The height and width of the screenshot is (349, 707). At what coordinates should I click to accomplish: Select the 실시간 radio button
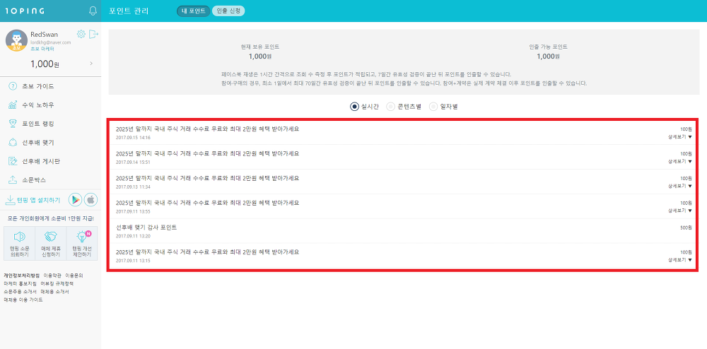(354, 107)
